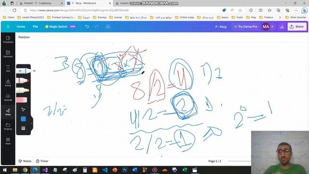Open the split screen icon in Edge
Image resolution: width=309 pixels, height=174 pixels.
click(x=261, y=10)
